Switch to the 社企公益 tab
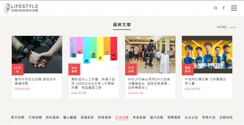 [191, 117]
